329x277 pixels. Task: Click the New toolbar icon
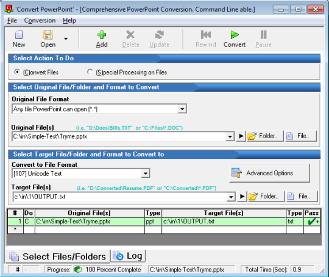tap(19, 35)
